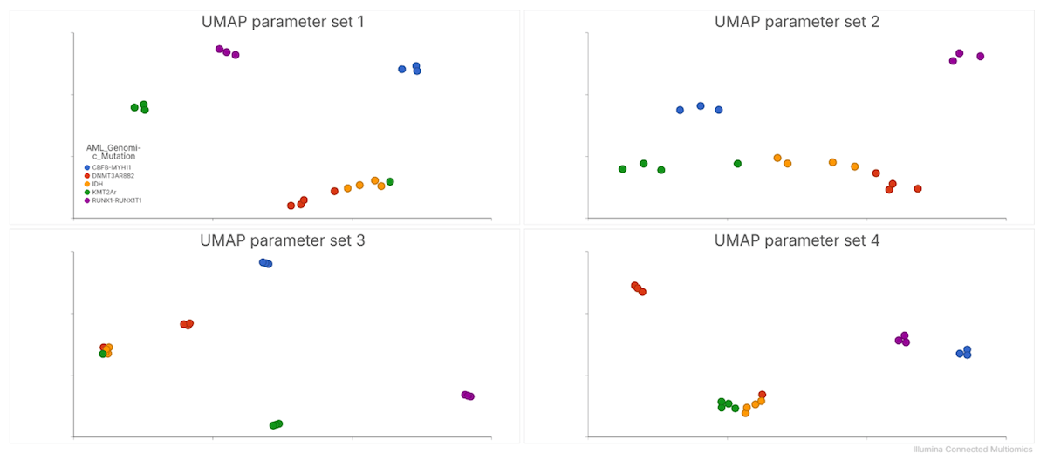This screenshot has height=460, width=1047.
Task: Click the red cluster in parameter set 4
Action: (x=638, y=287)
